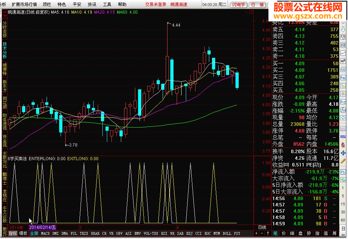Apply the VOL-TDX indicator
348x239 pixels.
(151, 233)
